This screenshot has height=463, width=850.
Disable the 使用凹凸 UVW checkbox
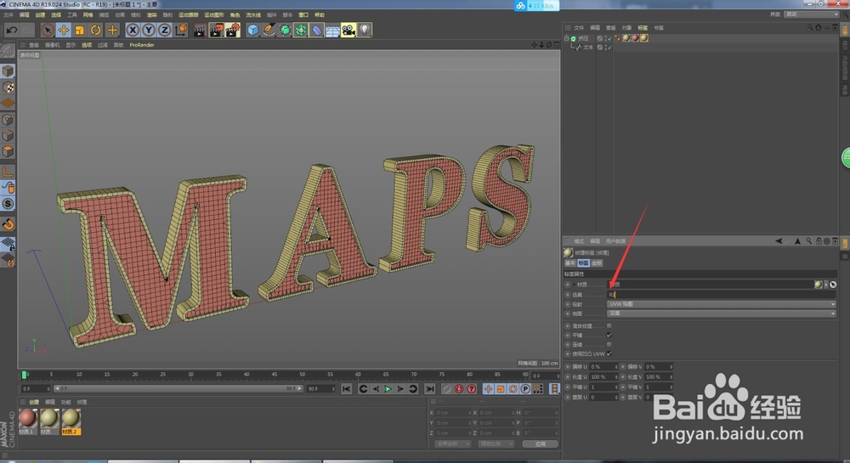pos(609,353)
